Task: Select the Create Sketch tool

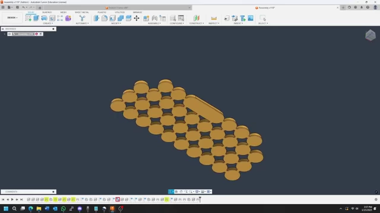Action: (28, 18)
